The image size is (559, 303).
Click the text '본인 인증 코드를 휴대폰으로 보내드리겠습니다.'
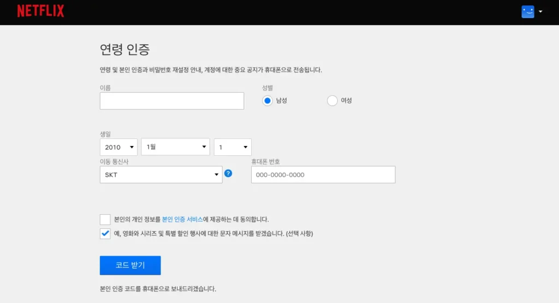pyautogui.click(x=158, y=289)
